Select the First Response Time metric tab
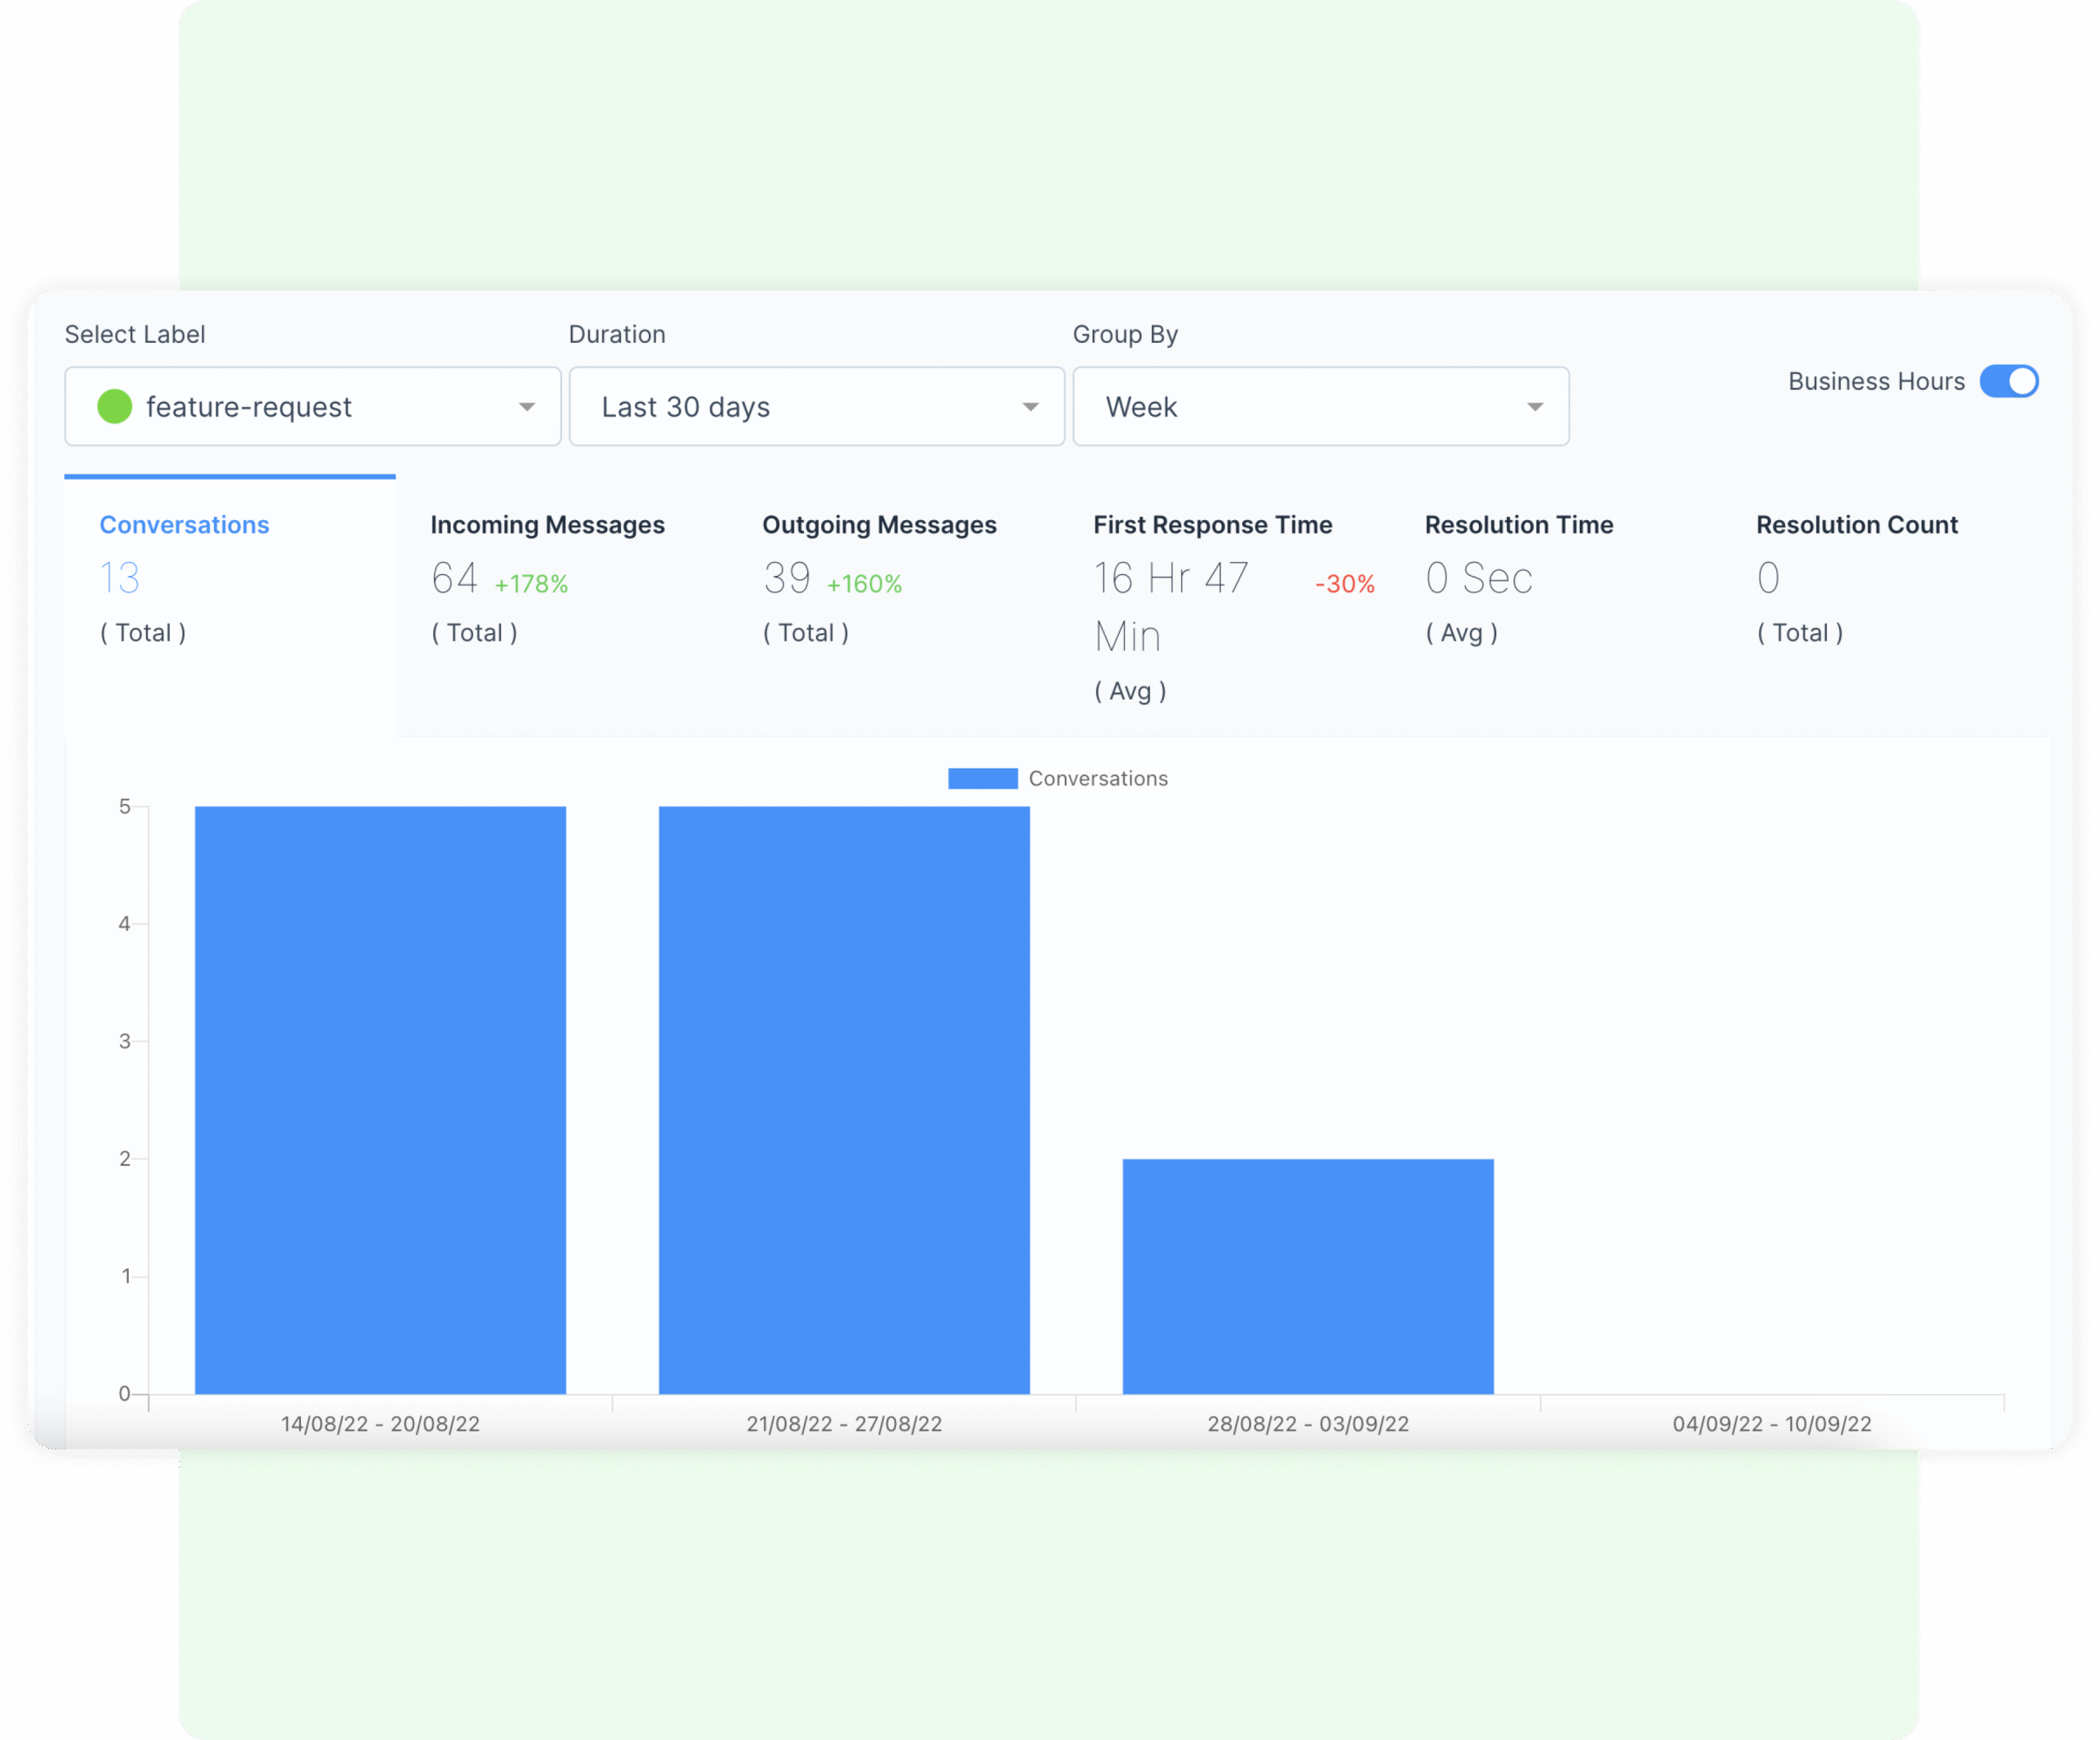Viewport: 2100px width, 1740px height. [1225, 607]
